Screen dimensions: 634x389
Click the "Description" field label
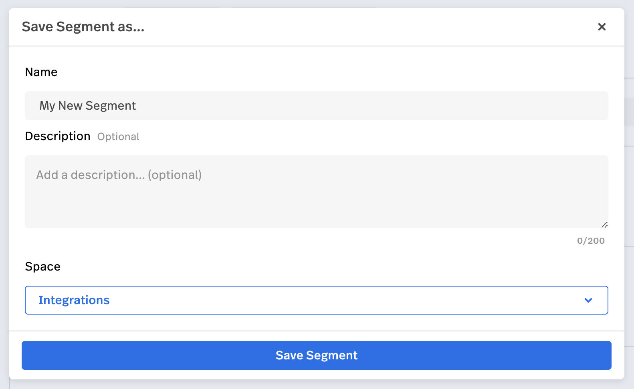[x=58, y=136]
